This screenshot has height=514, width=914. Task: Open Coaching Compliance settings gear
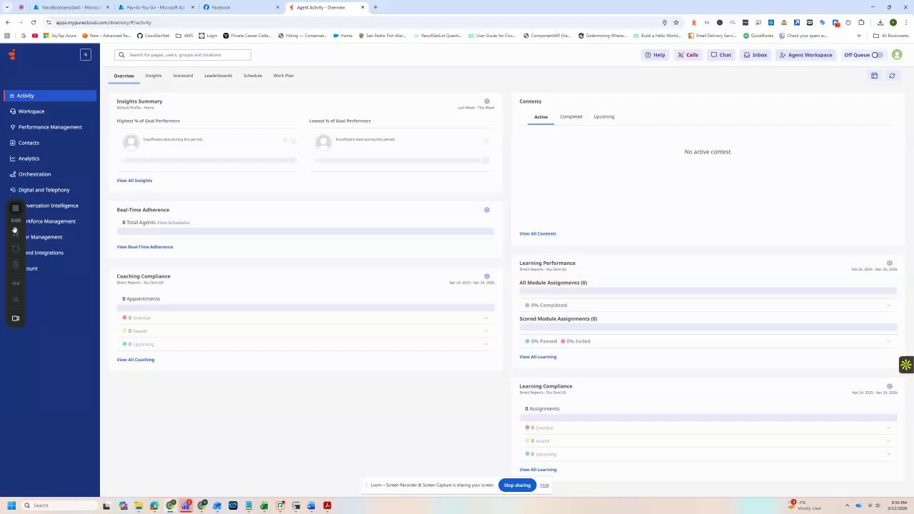(x=487, y=276)
